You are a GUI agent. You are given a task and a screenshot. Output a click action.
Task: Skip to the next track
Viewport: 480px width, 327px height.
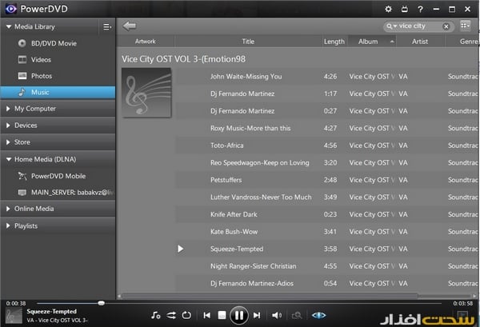click(x=257, y=315)
